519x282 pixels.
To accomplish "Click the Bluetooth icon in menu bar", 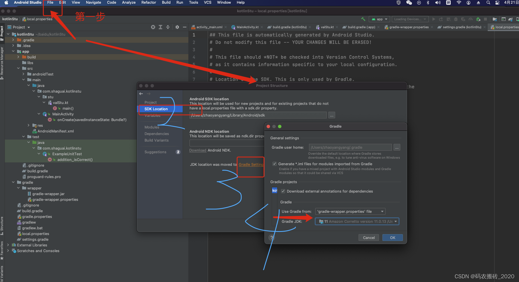I will pyautogui.click(x=428, y=3).
